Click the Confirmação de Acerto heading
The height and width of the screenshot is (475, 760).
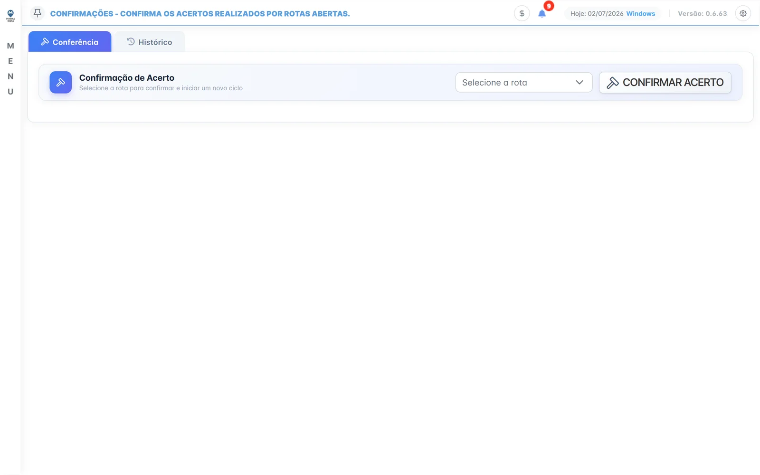pos(127,77)
